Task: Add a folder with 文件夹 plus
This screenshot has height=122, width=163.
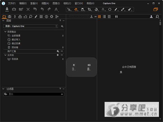Action: coord(58,55)
